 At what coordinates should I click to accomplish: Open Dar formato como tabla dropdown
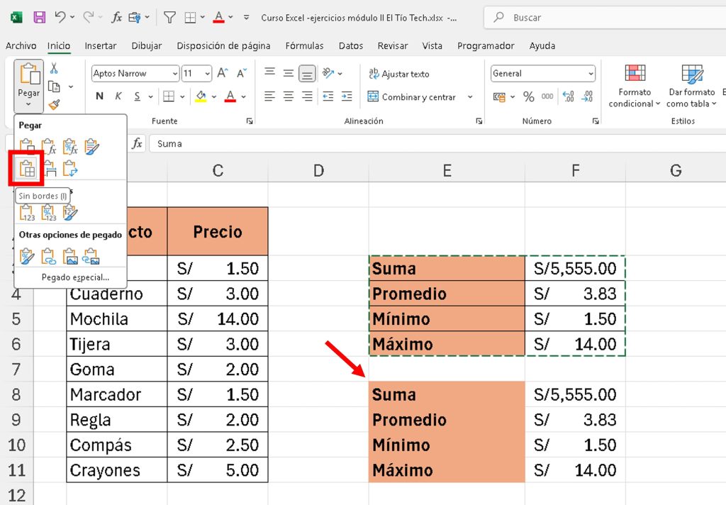click(692, 86)
